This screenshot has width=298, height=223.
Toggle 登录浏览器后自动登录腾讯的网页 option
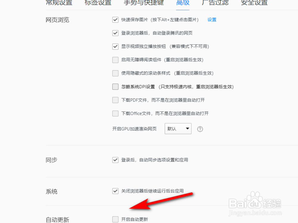115,33
